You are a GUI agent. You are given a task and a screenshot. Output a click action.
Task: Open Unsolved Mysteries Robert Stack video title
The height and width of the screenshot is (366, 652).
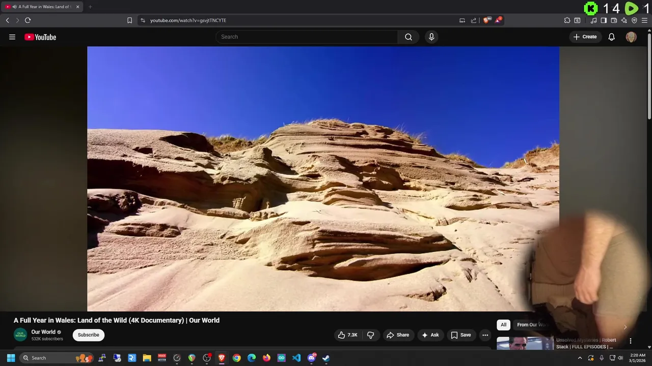tap(586, 343)
